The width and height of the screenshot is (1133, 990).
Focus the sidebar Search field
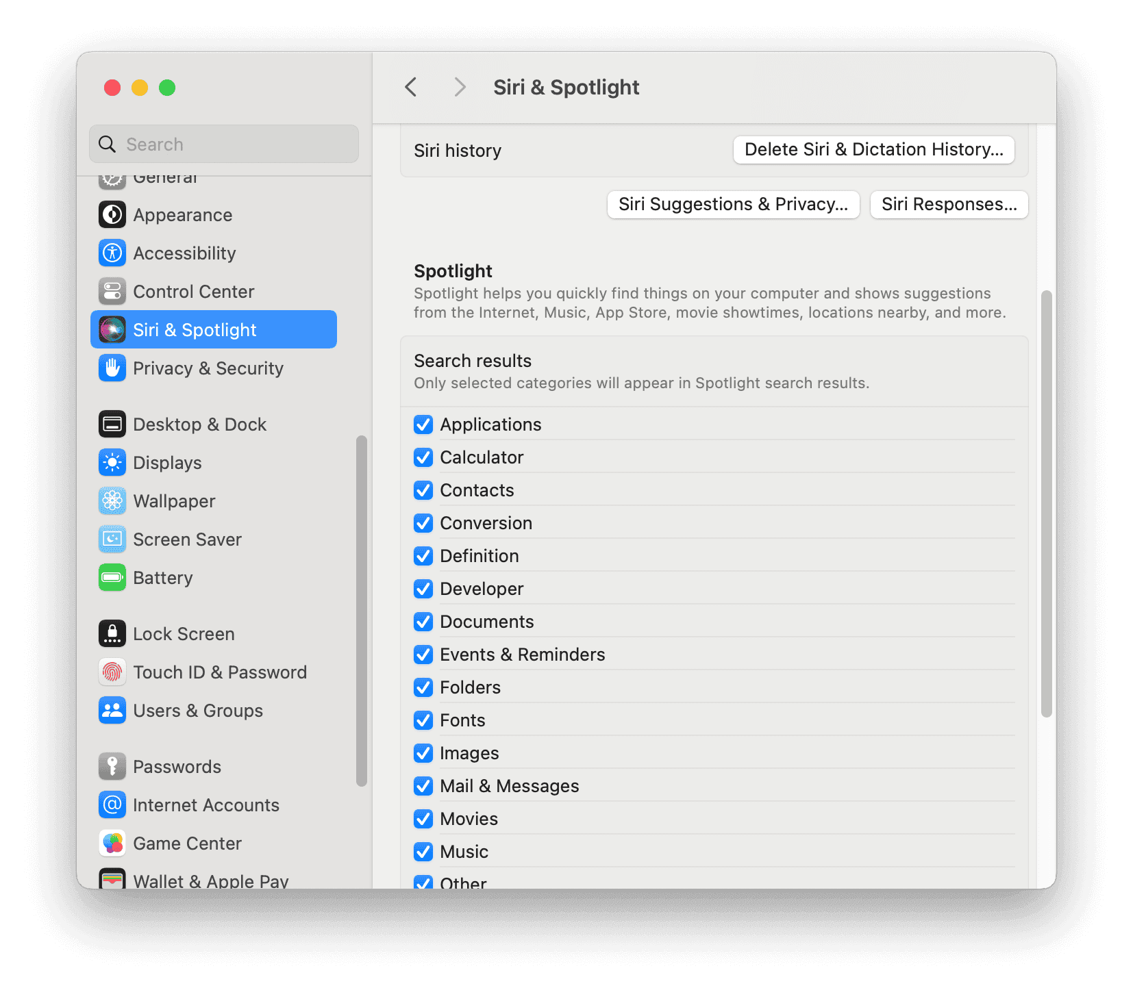pos(224,144)
